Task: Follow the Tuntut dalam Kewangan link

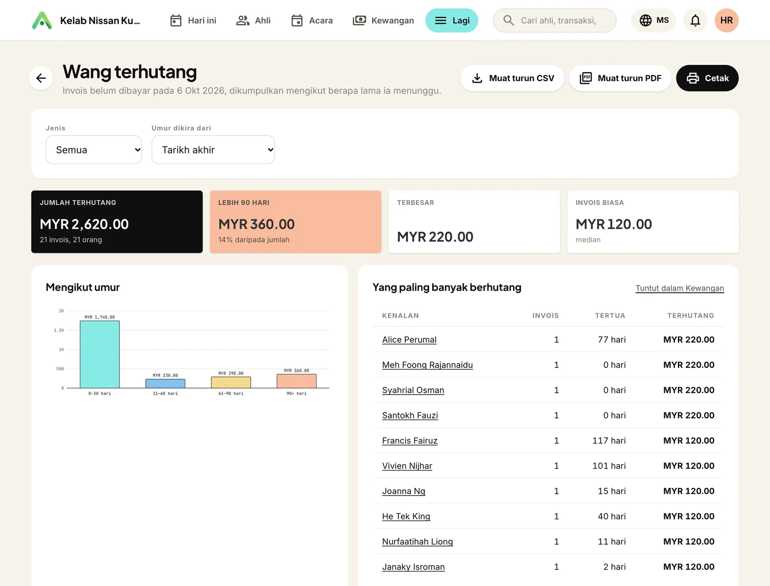Action: [x=680, y=288]
